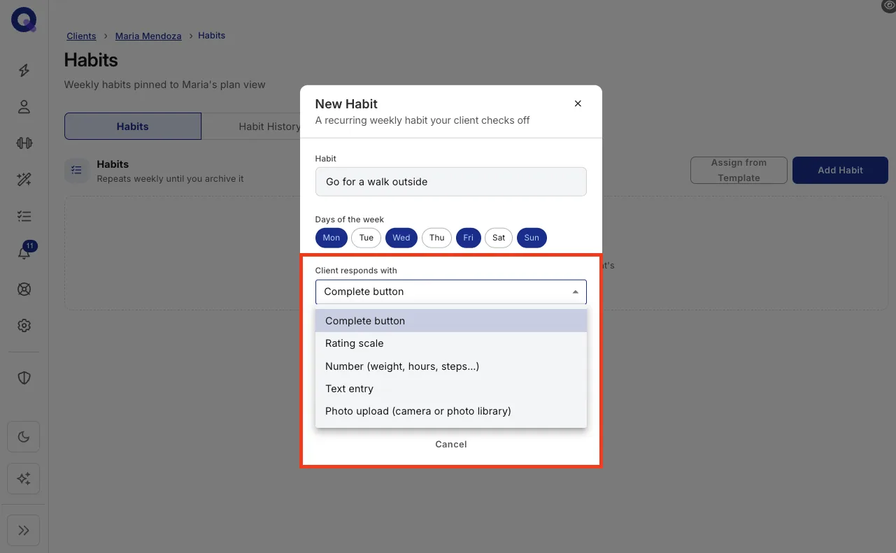The height and width of the screenshot is (553, 896).
Task: Click the Habits list icon beside heading
Action: tap(77, 171)
